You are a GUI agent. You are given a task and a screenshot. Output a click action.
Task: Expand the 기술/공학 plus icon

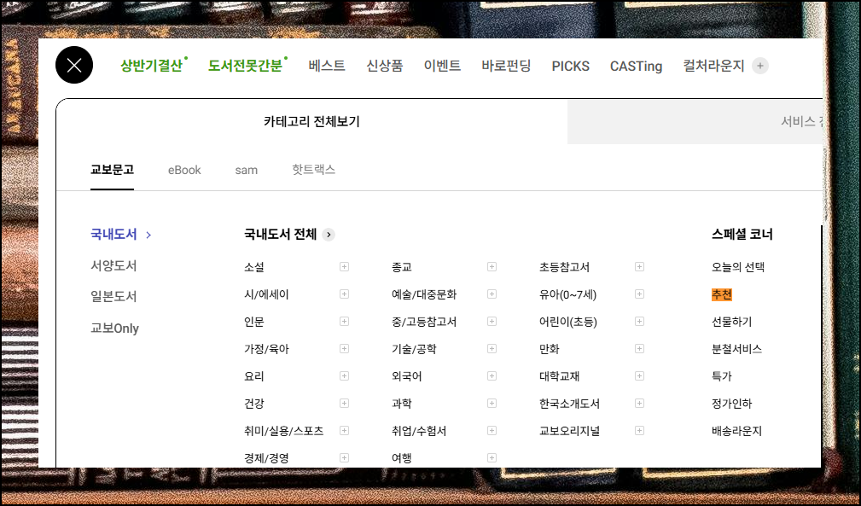coord(492,348)
